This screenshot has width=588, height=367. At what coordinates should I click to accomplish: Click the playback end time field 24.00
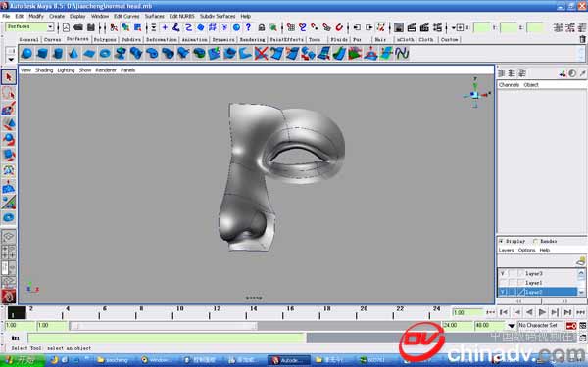[457, 326]
